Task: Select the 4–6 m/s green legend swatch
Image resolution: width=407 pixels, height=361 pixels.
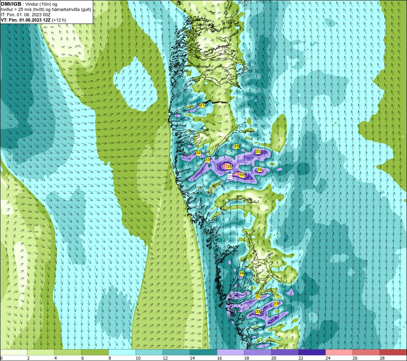Action: (68, 352)
